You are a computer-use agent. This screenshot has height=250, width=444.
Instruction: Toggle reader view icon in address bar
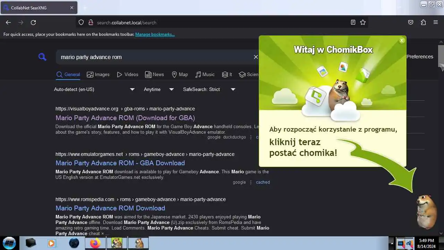tap(353, 22)
